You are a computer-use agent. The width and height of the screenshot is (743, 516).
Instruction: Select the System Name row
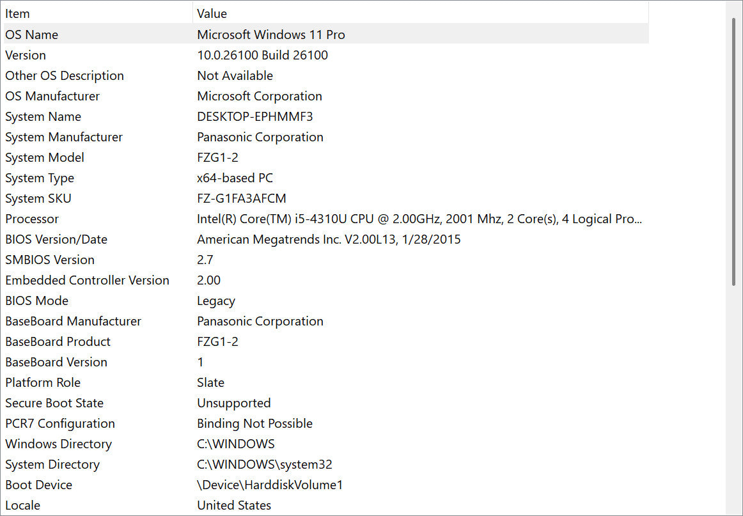[43, 116]
